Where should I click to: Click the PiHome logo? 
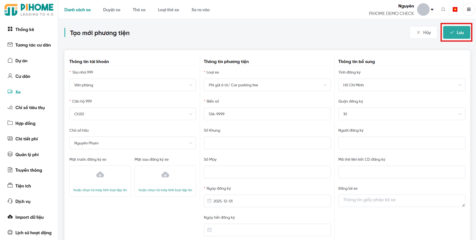click(x=29, y=10)
